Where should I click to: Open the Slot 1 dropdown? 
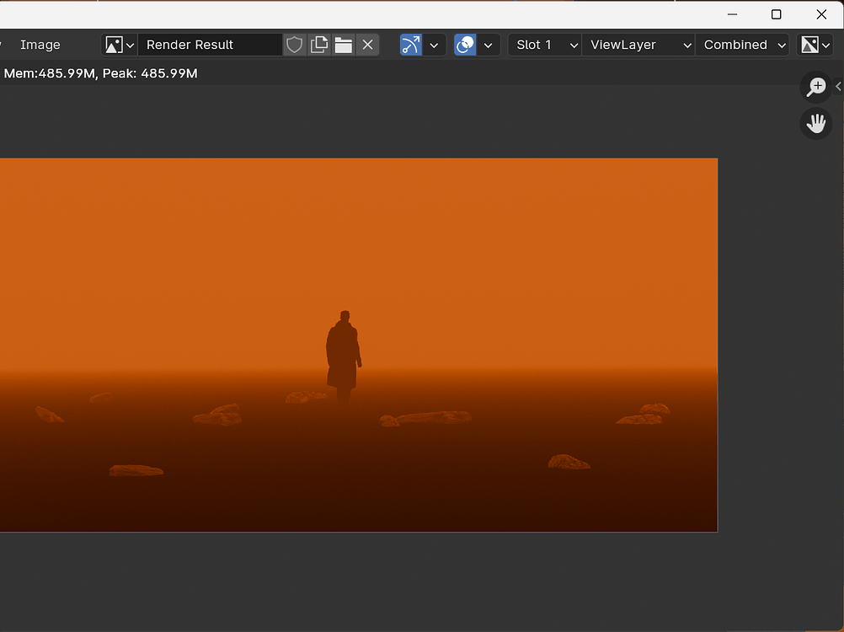tap(545, 45)
